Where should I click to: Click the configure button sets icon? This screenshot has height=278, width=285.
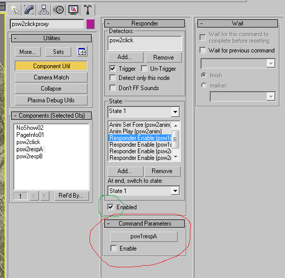tap(82, 51)
